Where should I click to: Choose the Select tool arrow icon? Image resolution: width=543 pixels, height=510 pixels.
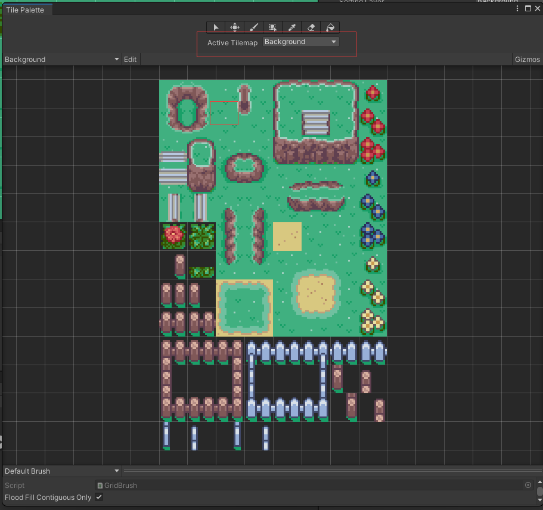[216, 27]
